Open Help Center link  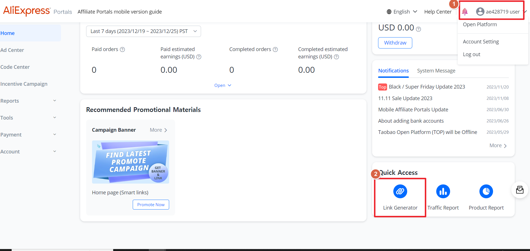pos(438,12)
